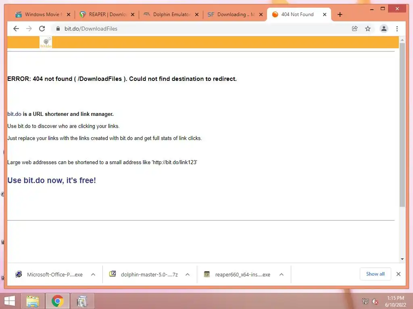Open a new tab with the plus button
The height and width of the screenshot is (309, 413).
click(x=340, y=14)
